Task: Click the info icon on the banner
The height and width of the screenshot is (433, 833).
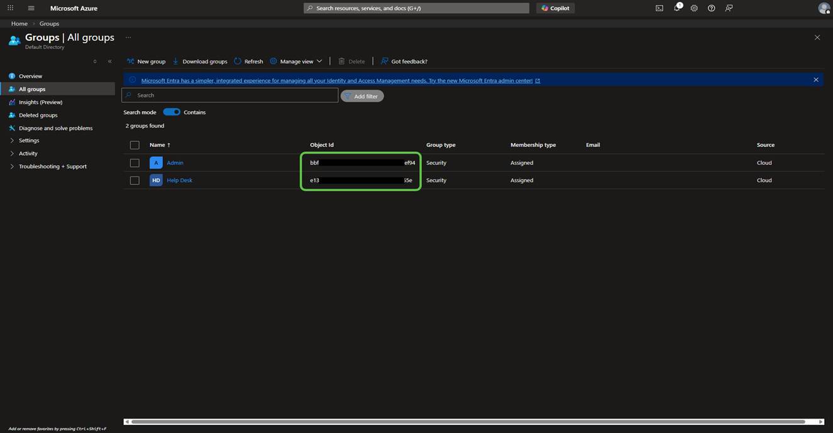Action: tap(132, 80)
